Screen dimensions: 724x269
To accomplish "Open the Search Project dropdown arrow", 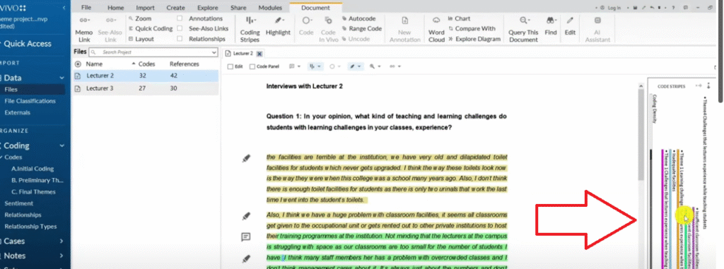I will pos(214,53).
